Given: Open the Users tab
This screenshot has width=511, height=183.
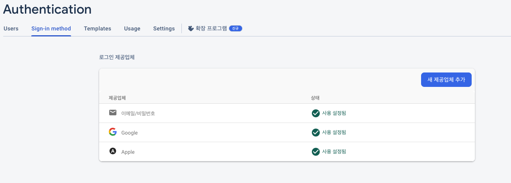Looking at the screenshot, I should pyautogui.click(x=11, y=28).
